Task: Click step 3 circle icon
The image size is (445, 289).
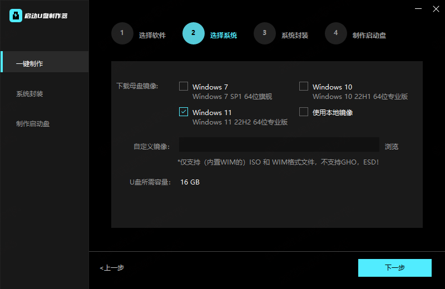Action: 264,33
